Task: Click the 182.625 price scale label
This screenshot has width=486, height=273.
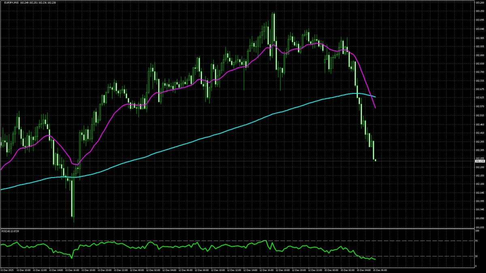Action: pyautogui.click(x=479, y=98)
